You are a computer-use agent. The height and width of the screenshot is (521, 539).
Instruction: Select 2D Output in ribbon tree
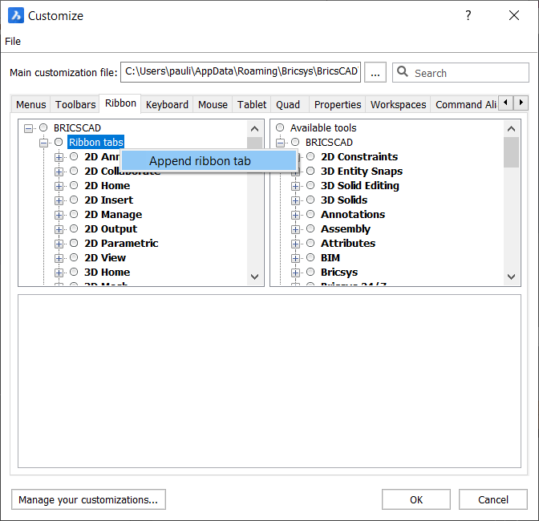click(x=111, y=229)
